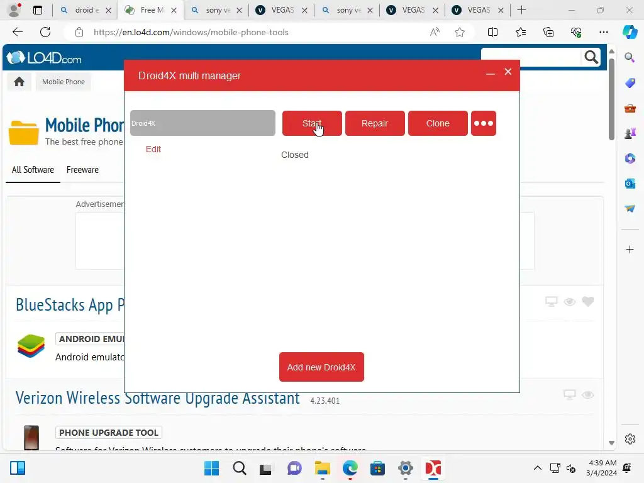This screenshot has height=483, width=644.
Task: Add a sidebar app with plus
Action: (630, 249)
